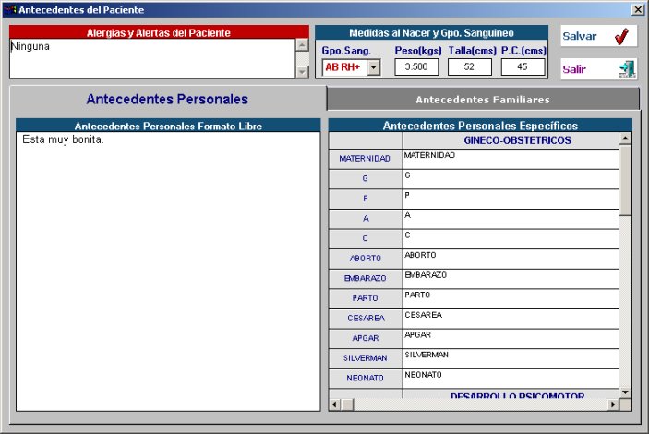Click the MATERNIDAD row label
Image resolution: width=649 pixels, height=434 pixels.
click(365, 159)
